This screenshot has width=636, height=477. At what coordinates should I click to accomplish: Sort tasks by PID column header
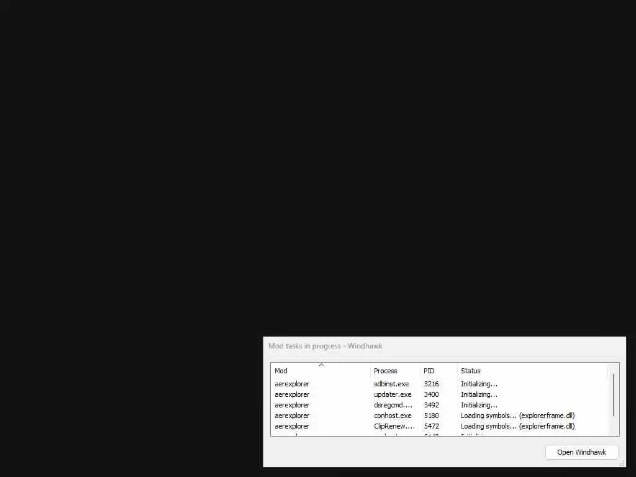(438, 371)
